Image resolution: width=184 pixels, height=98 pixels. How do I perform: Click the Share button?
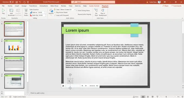point(165,6)
